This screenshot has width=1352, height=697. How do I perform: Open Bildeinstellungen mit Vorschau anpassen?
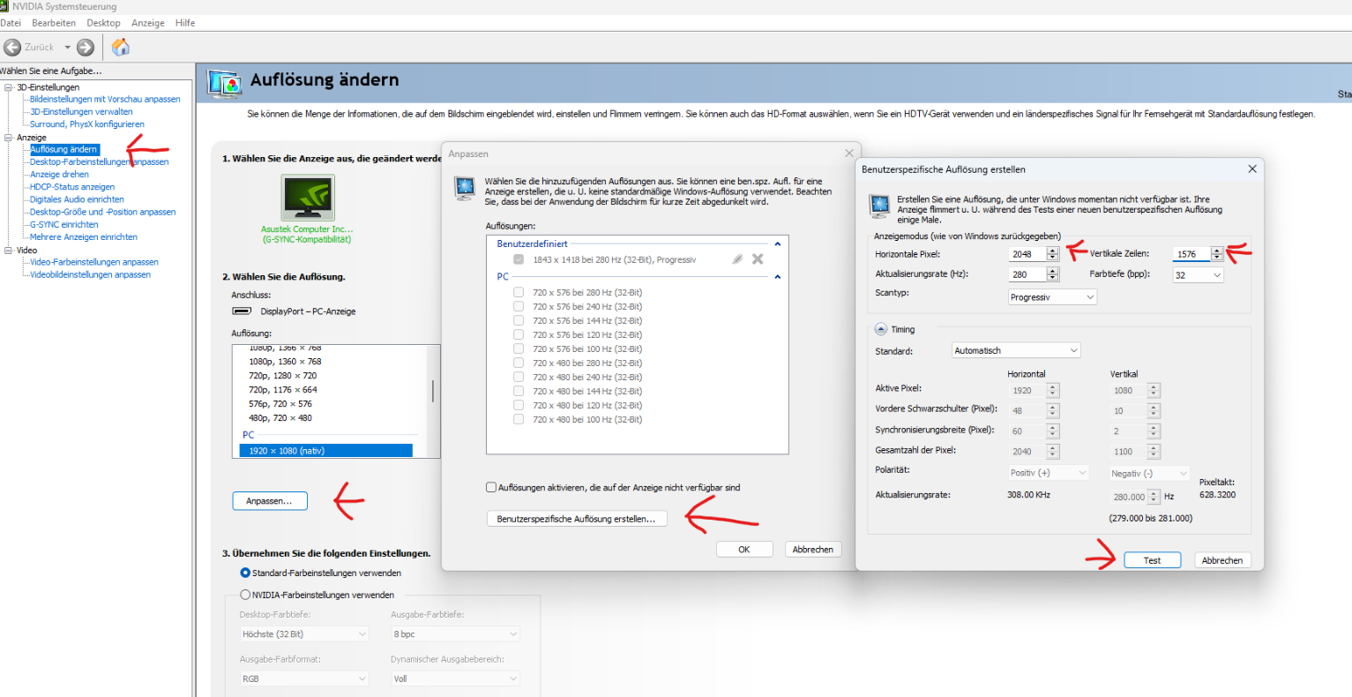pyautogui.click(x=105, y=100)
